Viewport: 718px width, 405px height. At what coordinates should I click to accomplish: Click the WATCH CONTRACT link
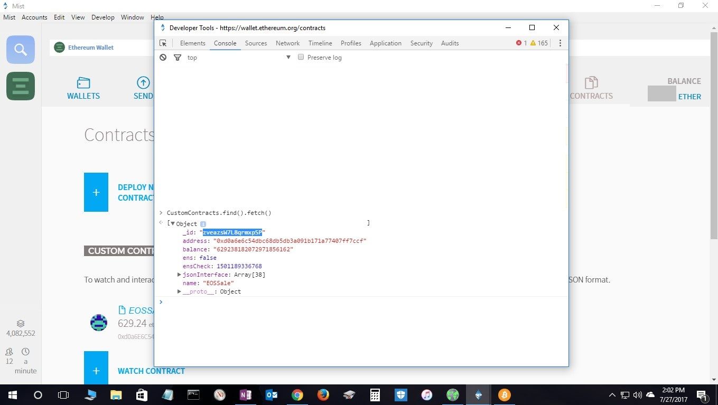tap(151, 371)
